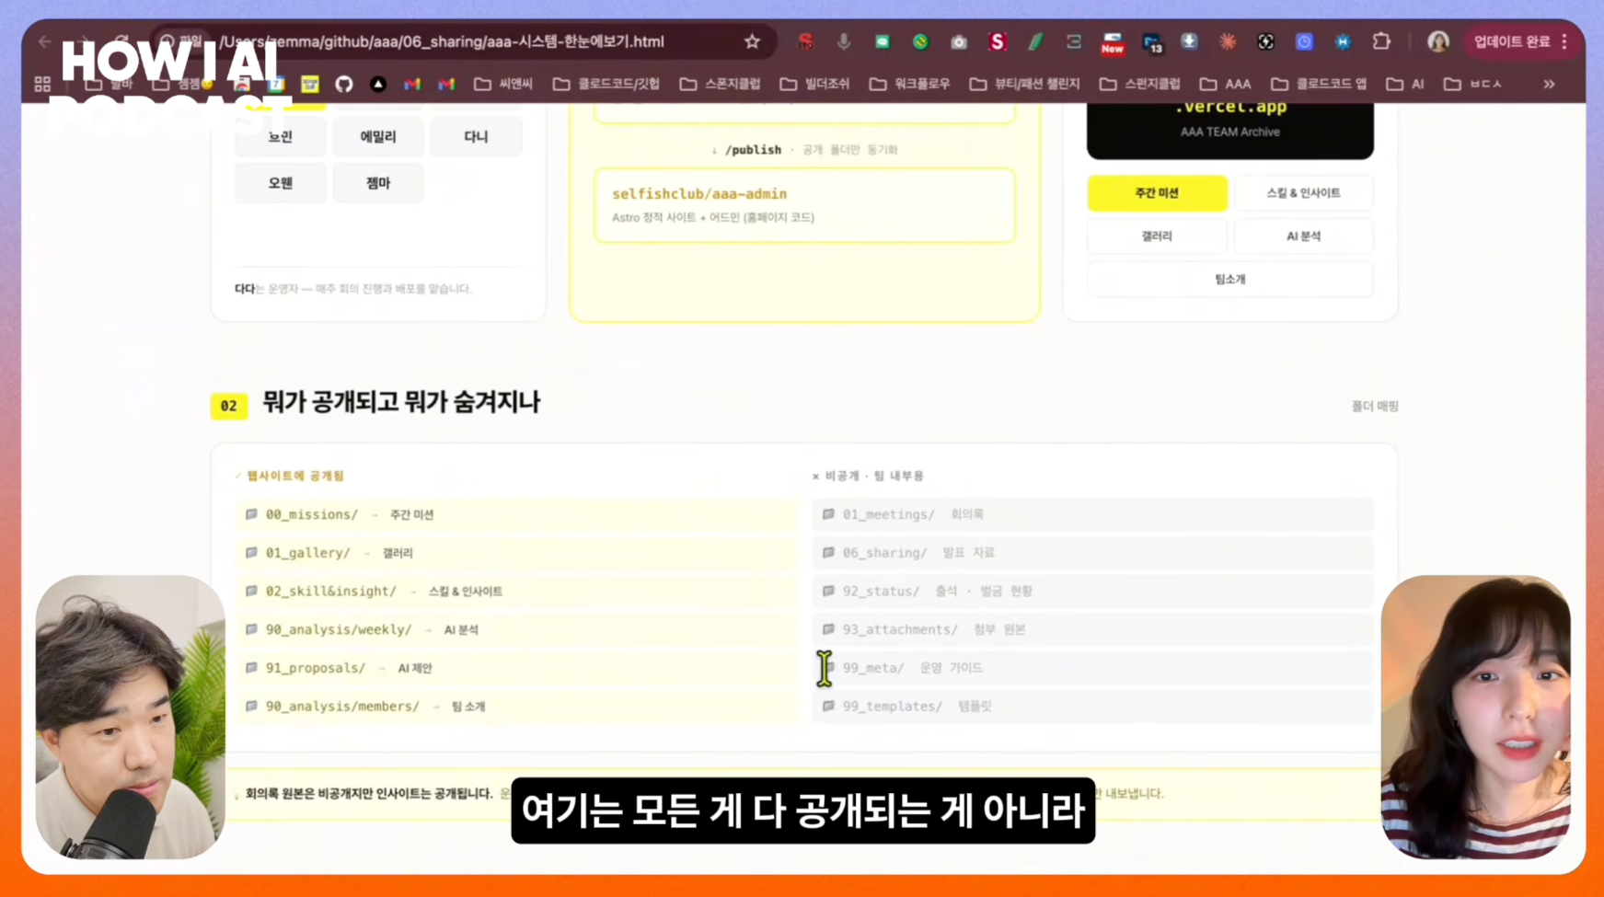Image resolution: width=1604 pixels, height=897 pixels.
Task: Click the 06_sharing/ folder row
Action: pos(1093,553)
